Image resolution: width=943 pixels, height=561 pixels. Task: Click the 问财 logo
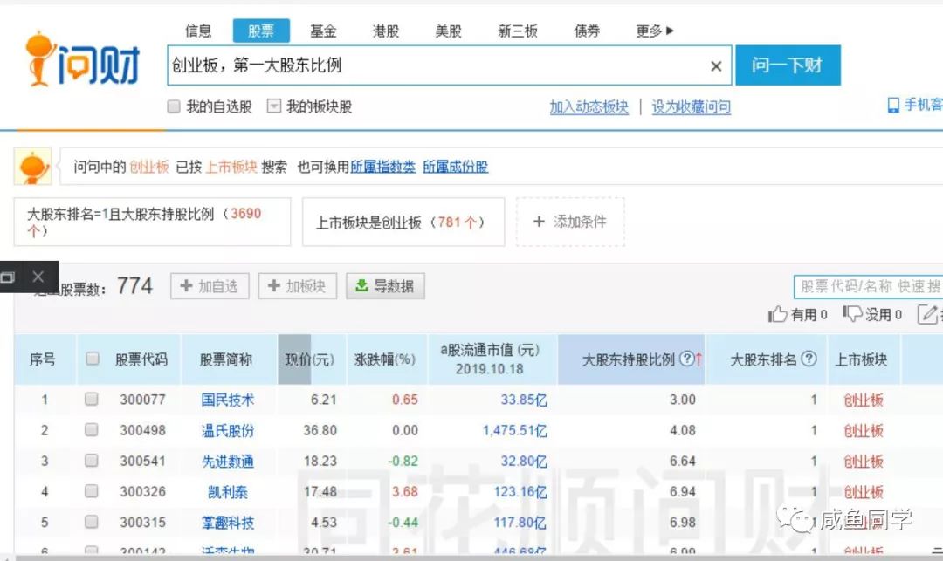(82, 59)
